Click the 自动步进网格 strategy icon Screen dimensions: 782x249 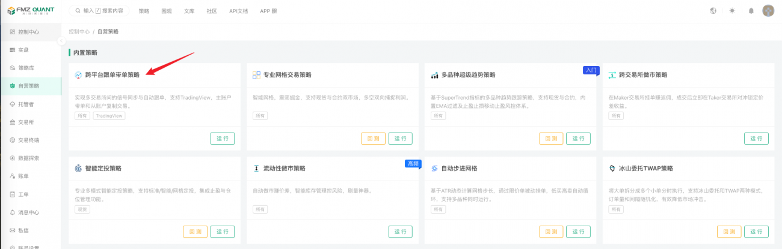pyautogui.click(x=434, y=169)
